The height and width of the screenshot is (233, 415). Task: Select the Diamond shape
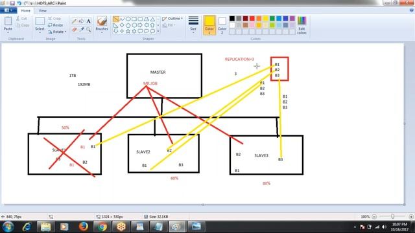click(x=122, y=25)
